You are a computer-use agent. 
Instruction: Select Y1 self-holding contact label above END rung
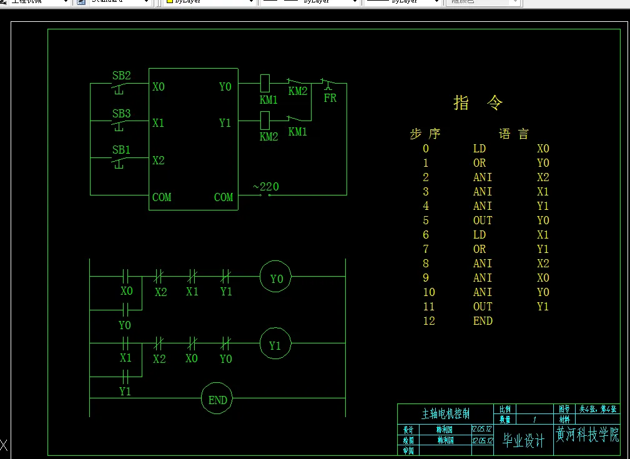[125, 392]
